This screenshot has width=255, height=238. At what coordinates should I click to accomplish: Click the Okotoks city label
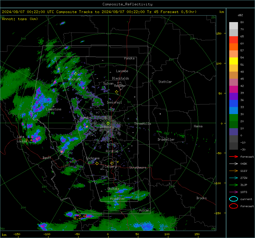pyautogui.click(x=113, y=189)
